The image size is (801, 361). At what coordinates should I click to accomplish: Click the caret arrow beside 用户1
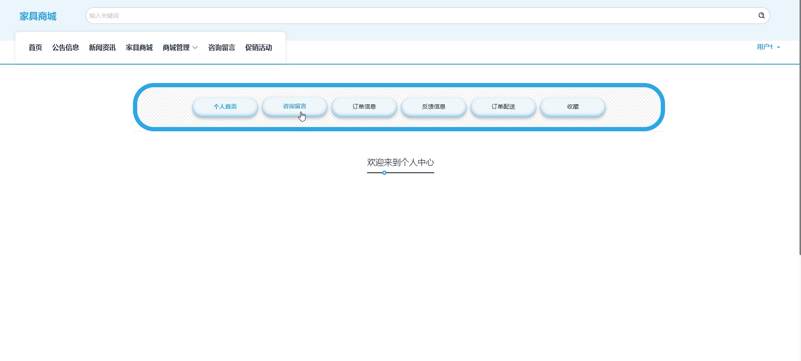(x=779, y=48)
